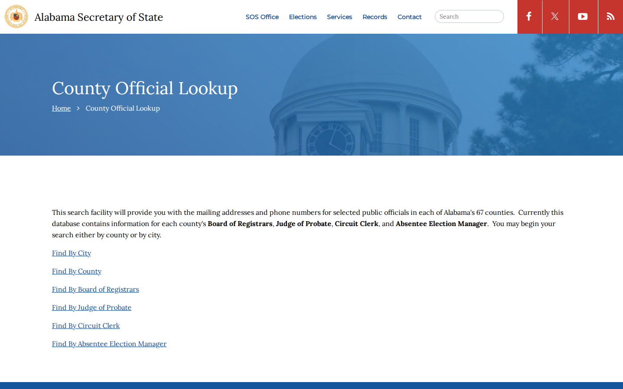Click the Alabama state seal logo
This screenshot has width=623, height=389.
[x=16, y=16]
